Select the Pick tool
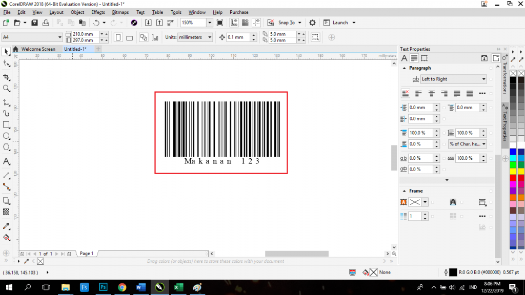 [6, 52]
